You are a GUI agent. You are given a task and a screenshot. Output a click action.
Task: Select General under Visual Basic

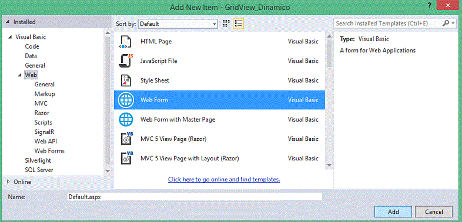point(35,65)
